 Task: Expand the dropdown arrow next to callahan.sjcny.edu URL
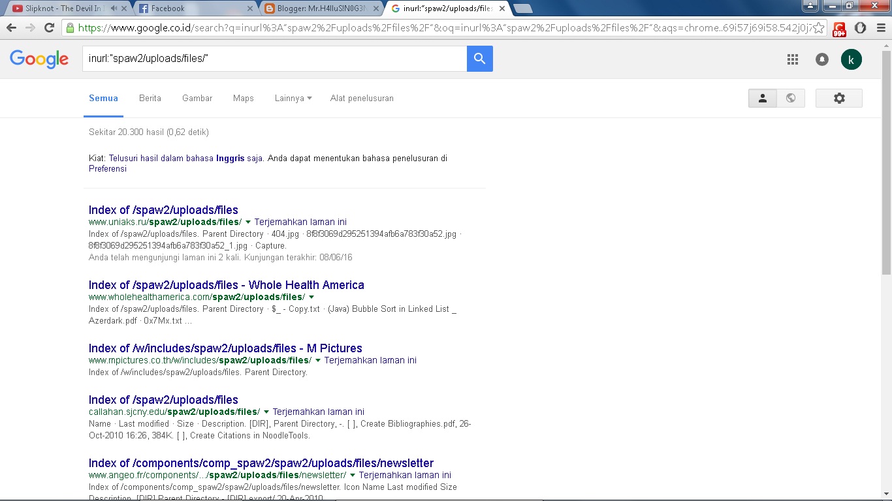[x=266, y=412]
